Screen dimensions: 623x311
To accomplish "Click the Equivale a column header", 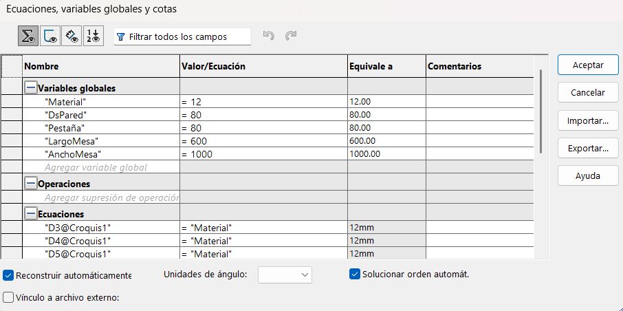I will pos(386,67).
